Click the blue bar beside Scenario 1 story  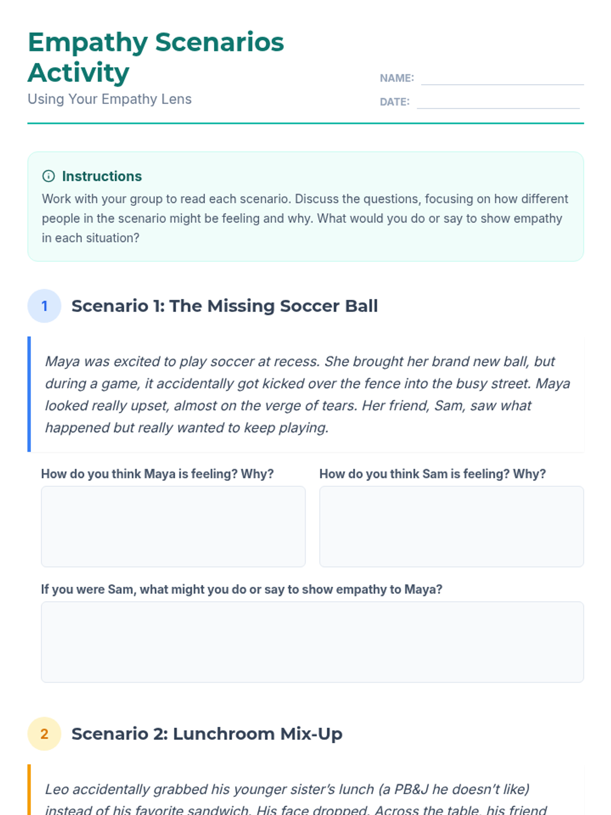(x=29, y=394)
